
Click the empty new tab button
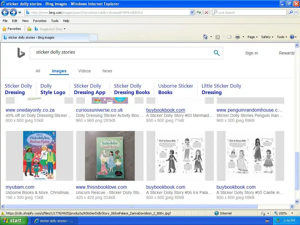tap(93, 37)
